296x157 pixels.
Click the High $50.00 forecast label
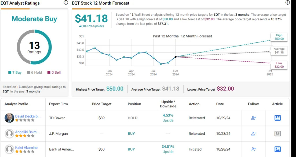click(279, 37)
